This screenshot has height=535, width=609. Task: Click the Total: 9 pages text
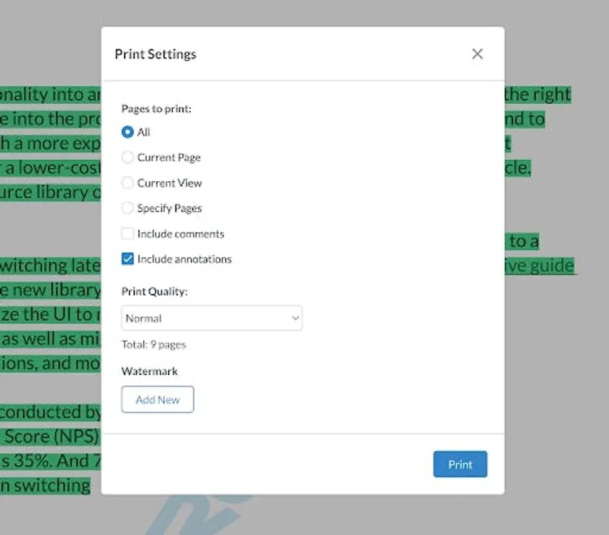coord(153,345)
